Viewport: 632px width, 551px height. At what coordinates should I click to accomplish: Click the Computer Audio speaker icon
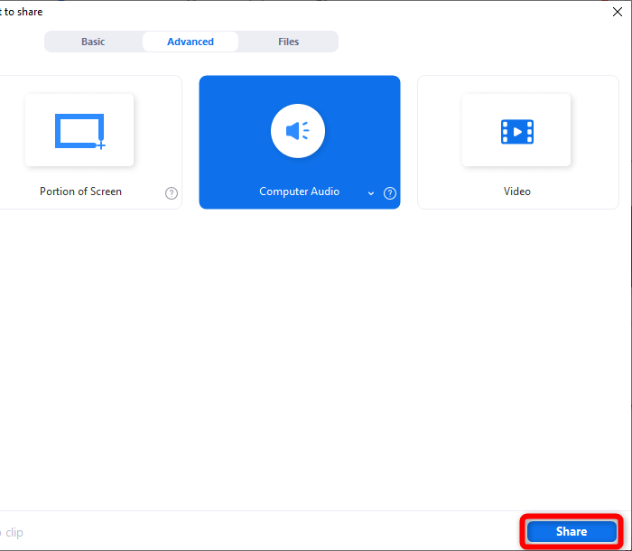(x=298, y=131)
